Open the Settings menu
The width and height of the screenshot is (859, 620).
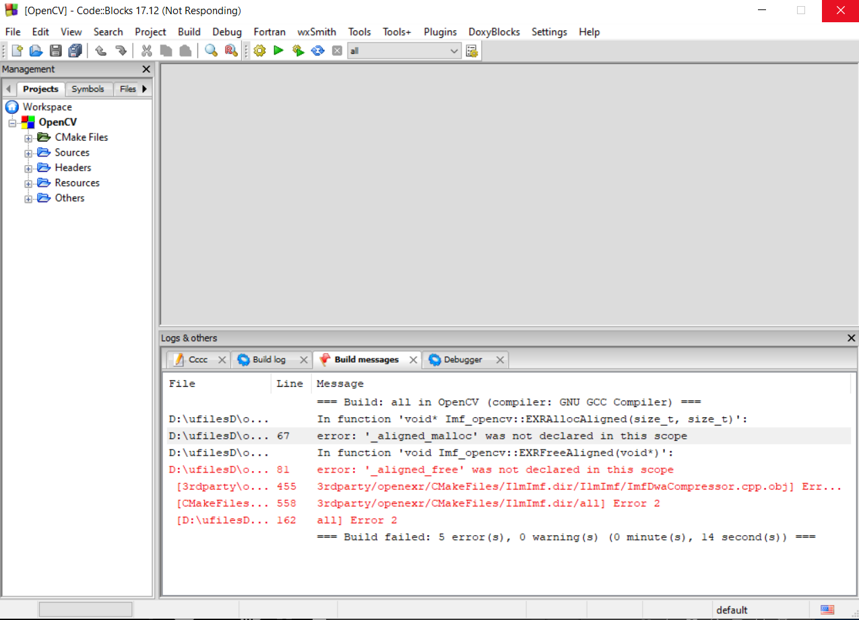point(549,32)
